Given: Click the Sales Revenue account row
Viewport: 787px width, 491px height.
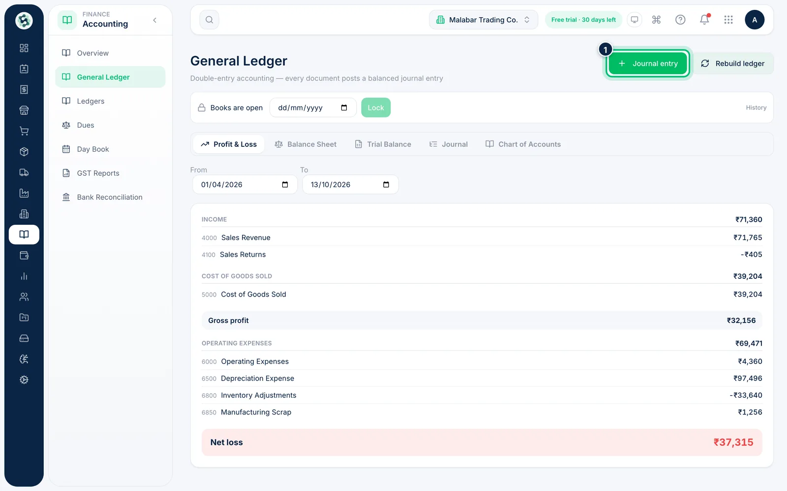Looking at the screenshot, I should [x=482, y=238].
